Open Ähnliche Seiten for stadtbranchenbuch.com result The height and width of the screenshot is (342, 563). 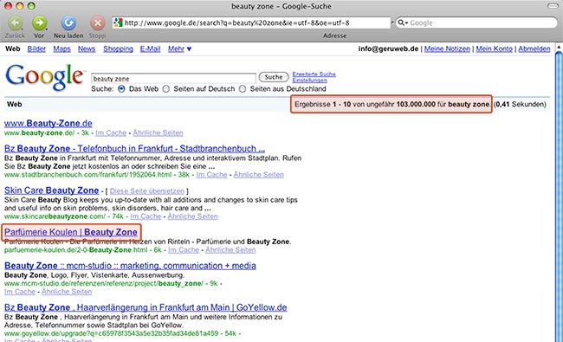[x=258, y=175]
